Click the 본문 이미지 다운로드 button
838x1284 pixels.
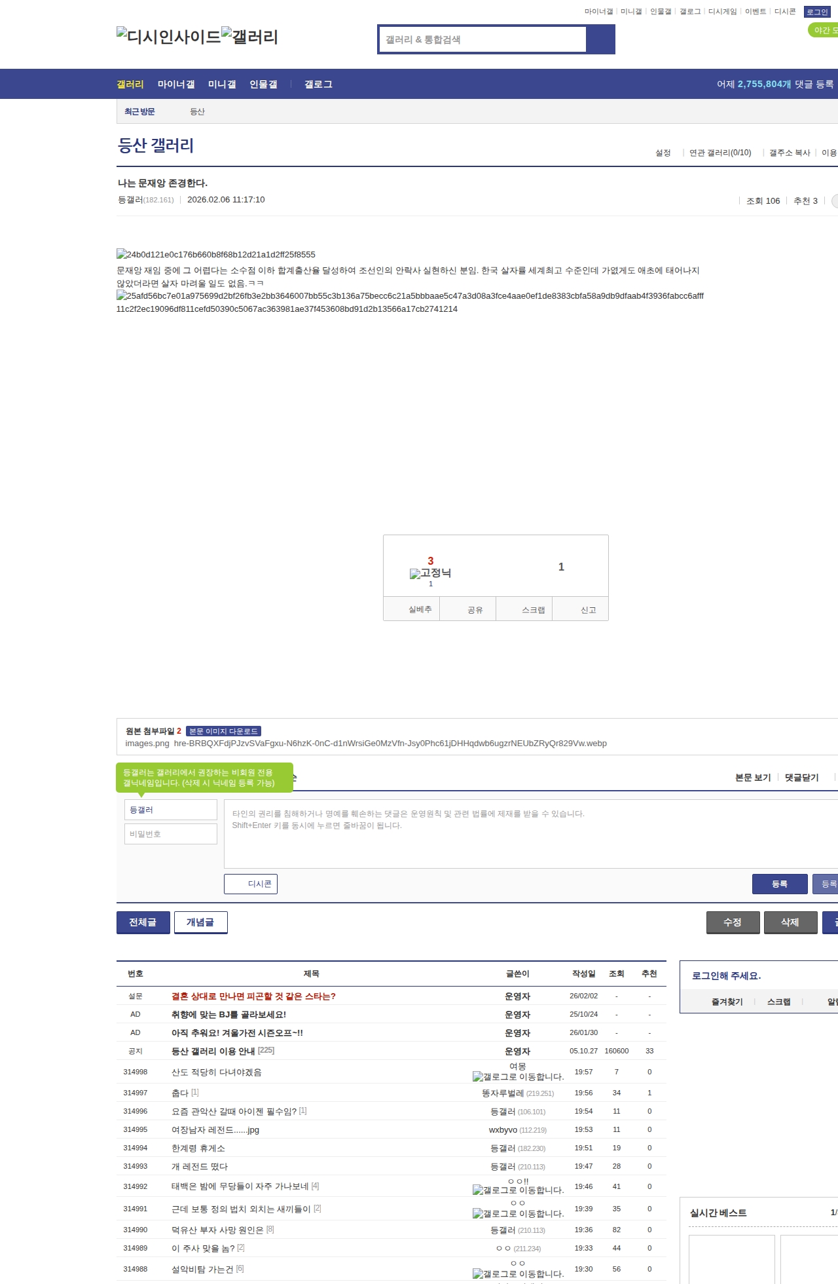coord(223,731)
